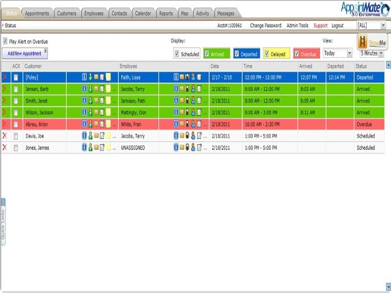
Task: Open the employee edit-note icon for White, Fran
Action: click(199, 124)
